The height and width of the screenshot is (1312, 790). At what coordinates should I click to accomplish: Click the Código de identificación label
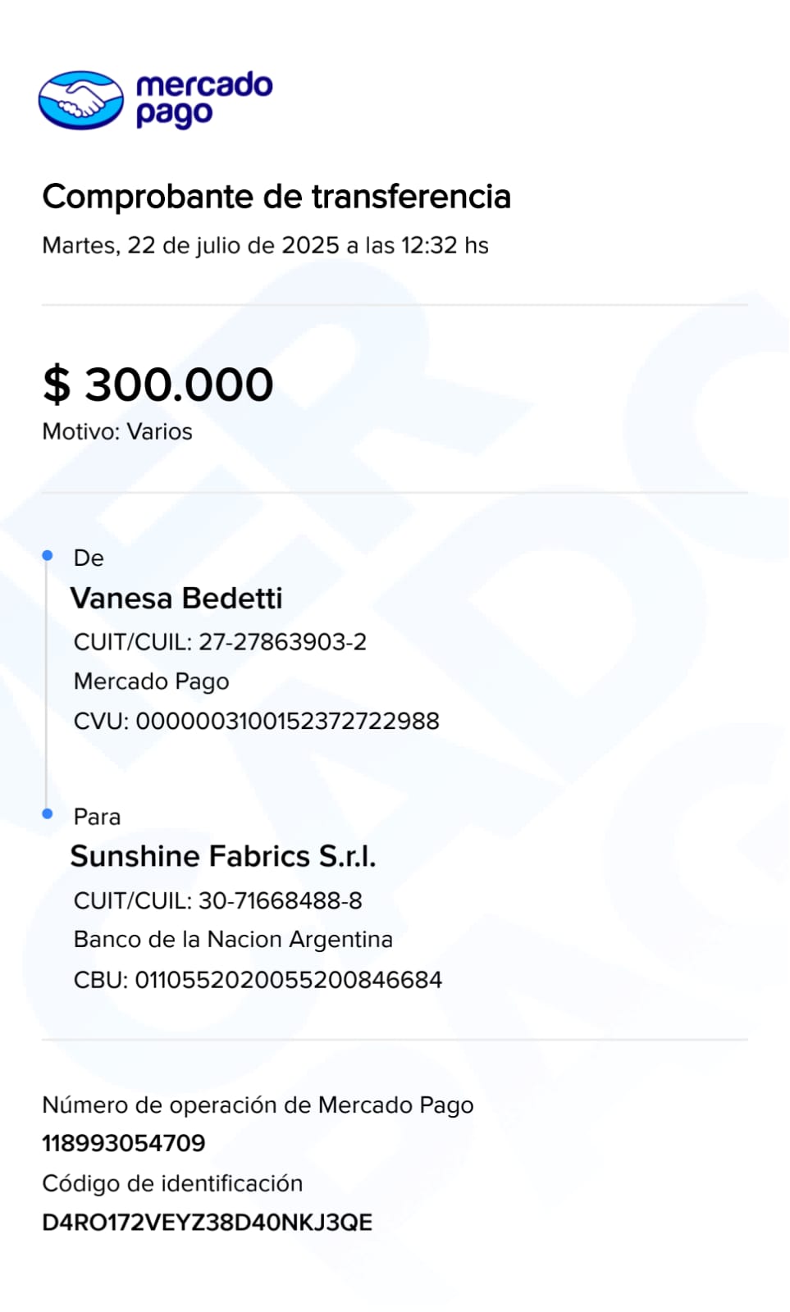172,1183
